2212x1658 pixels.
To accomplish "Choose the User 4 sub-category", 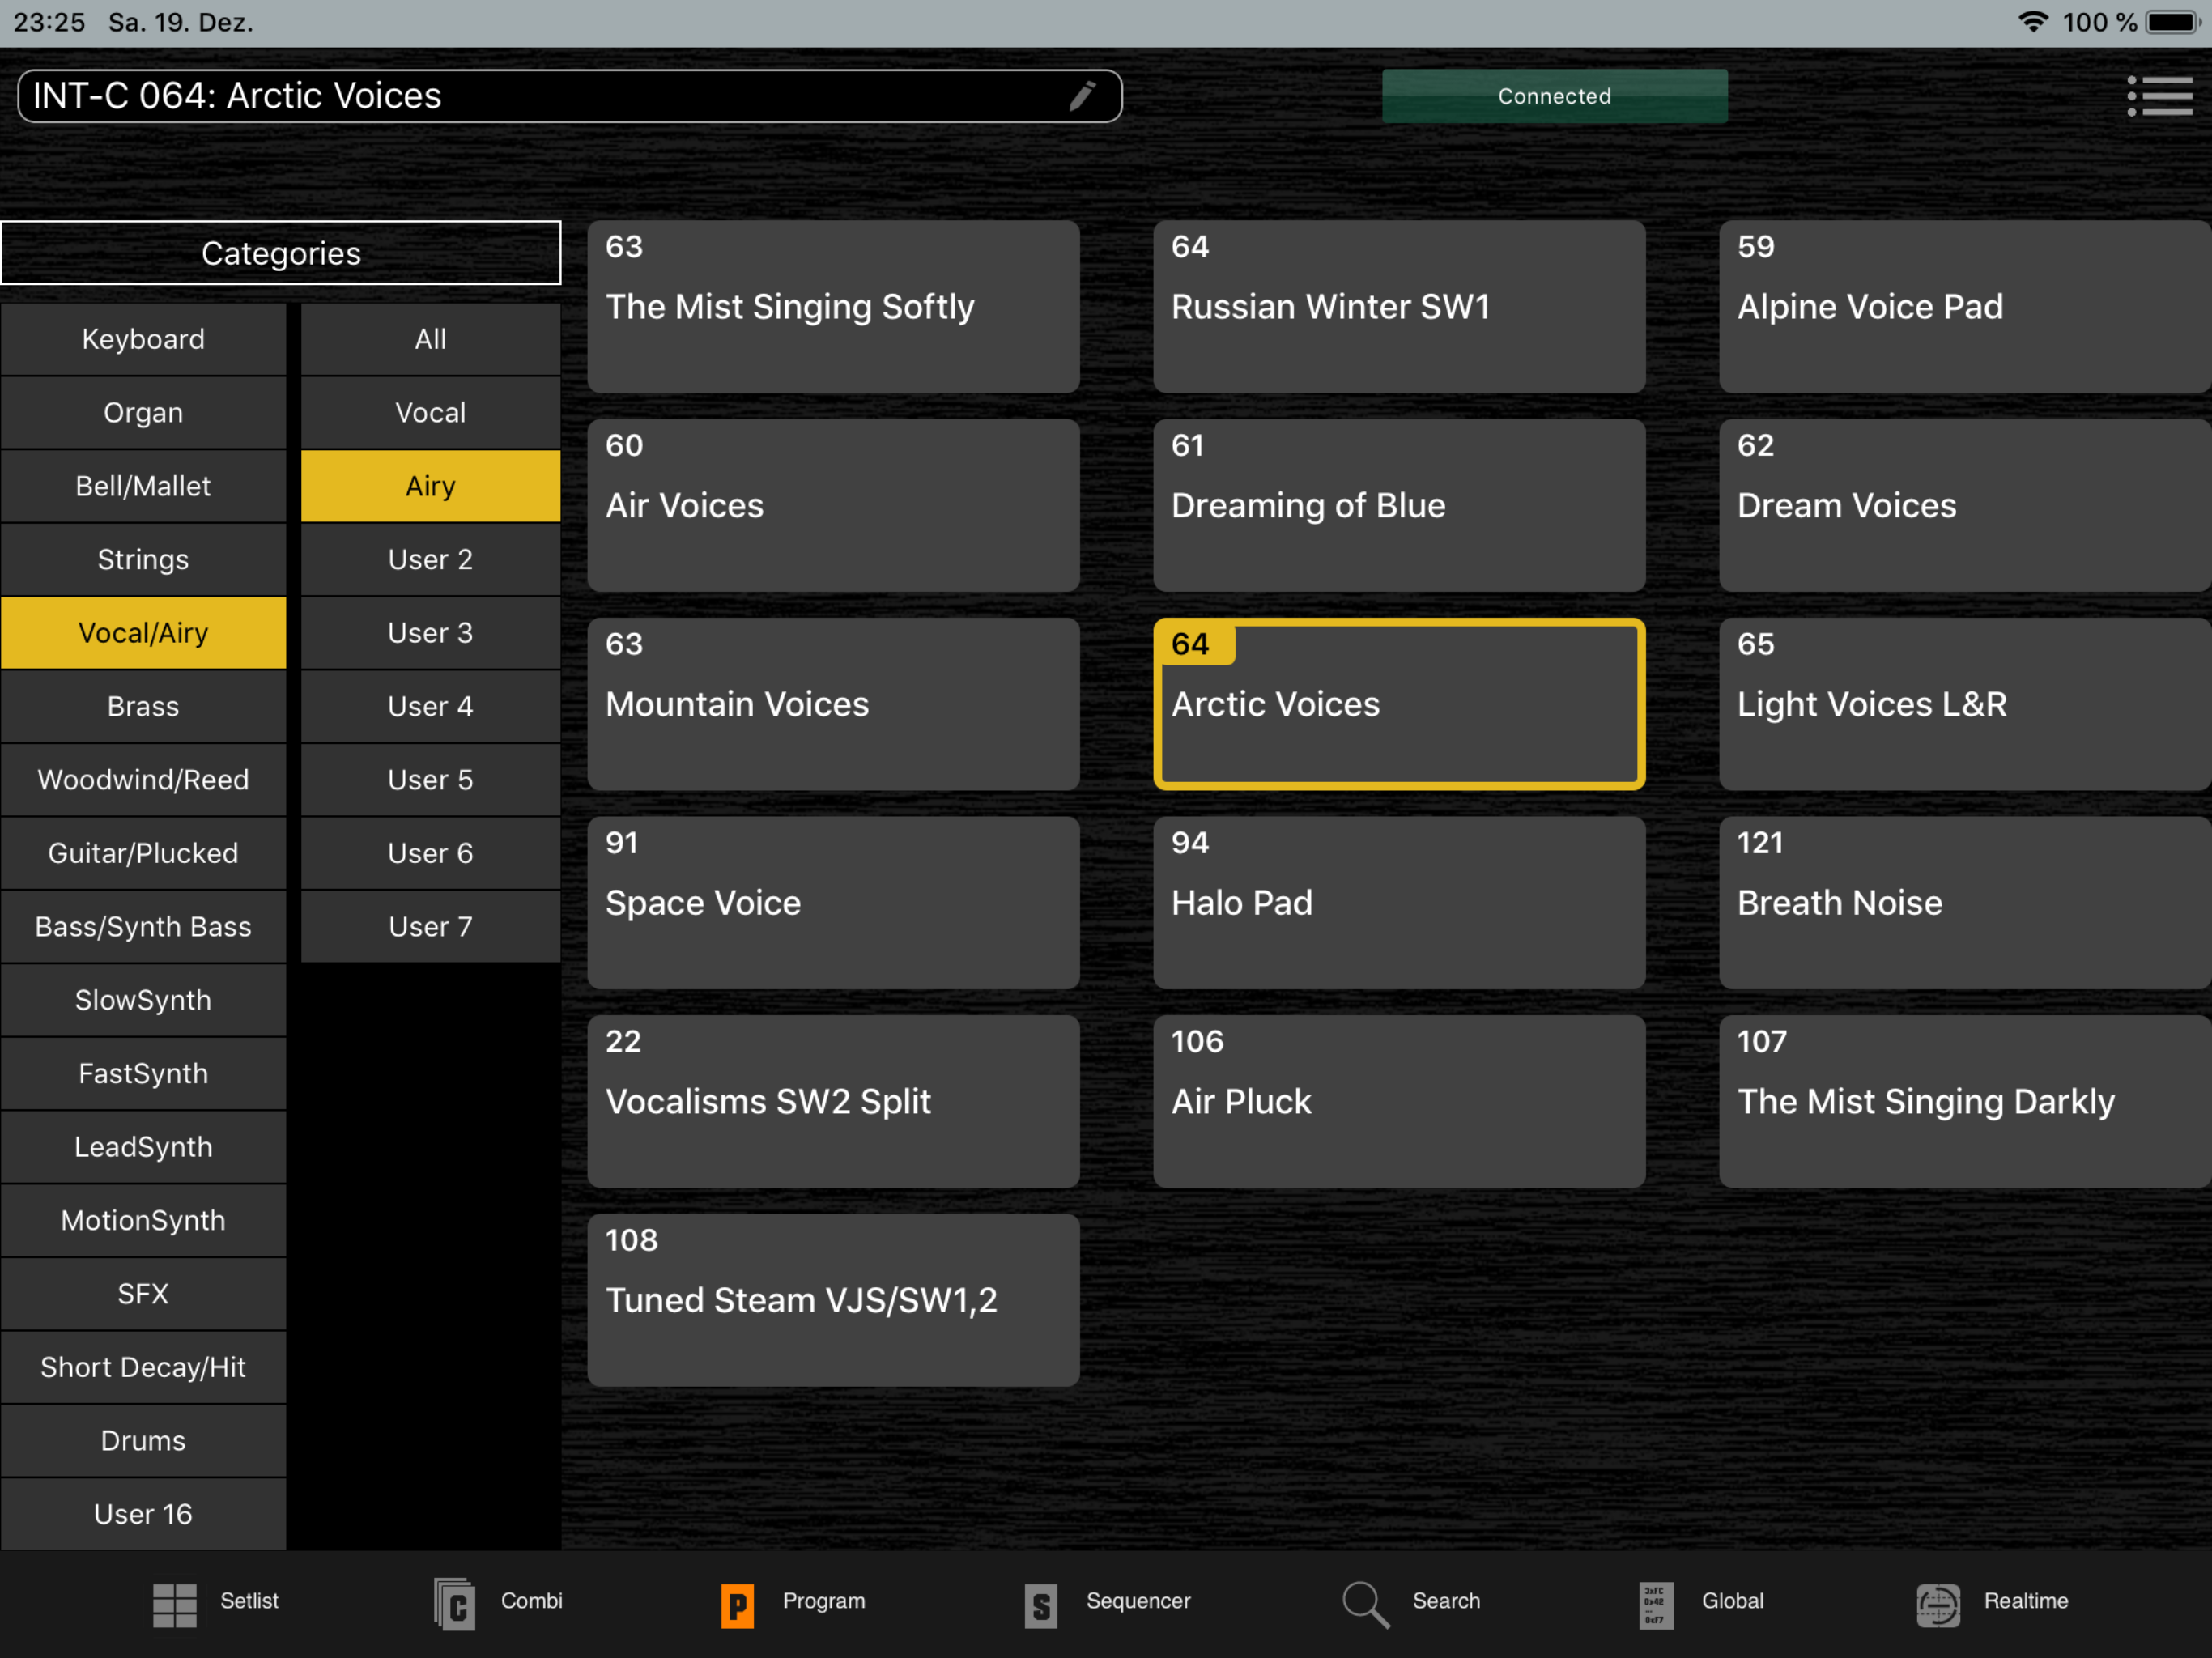I will point(431,706).
